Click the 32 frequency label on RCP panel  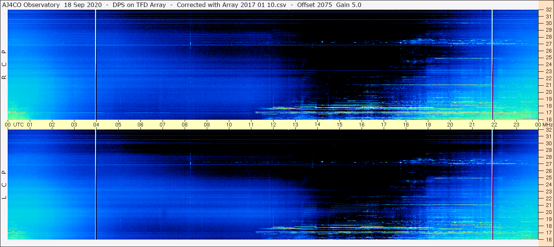click(x=548, y=10)
